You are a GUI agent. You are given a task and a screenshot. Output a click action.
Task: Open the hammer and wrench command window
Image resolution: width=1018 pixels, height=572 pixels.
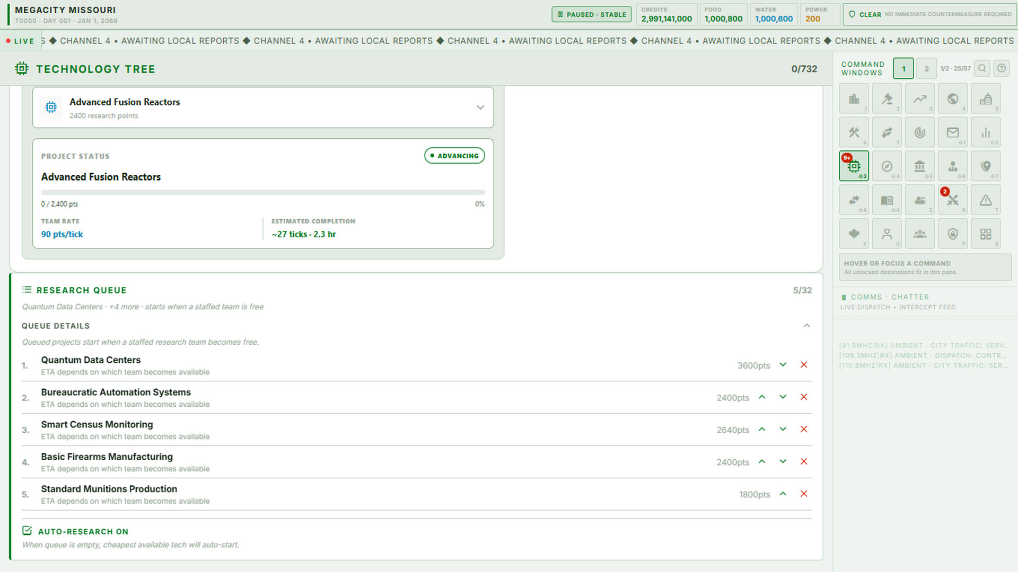click(x=854, y=132)
